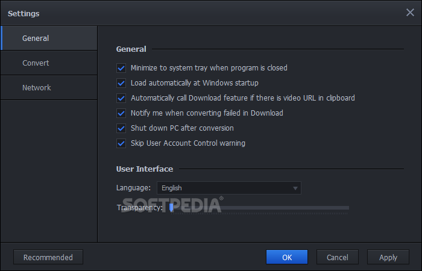Click the middle of Transparency slider track

coord(259,208)
